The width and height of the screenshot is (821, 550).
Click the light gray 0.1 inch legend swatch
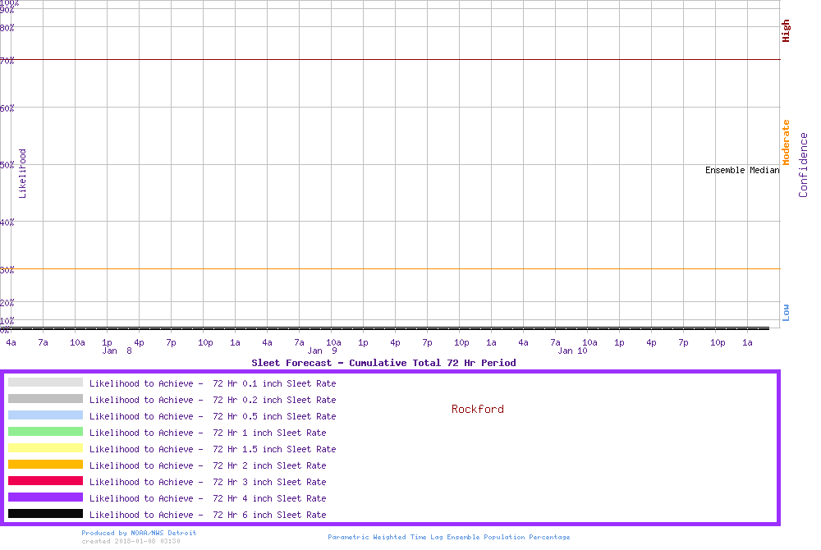[x=45, y=383]
